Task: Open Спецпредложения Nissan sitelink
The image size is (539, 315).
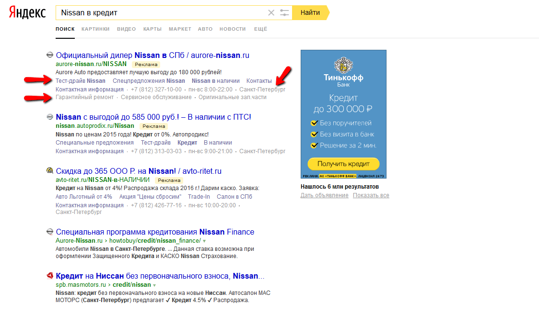Action: [149, 81]
